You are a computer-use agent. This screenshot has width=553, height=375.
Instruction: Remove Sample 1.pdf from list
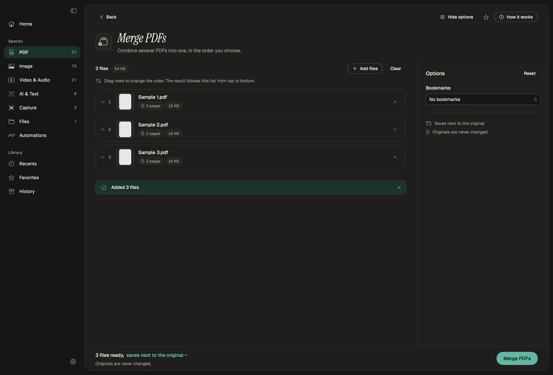pyautogui.click(x=395, y=102)
